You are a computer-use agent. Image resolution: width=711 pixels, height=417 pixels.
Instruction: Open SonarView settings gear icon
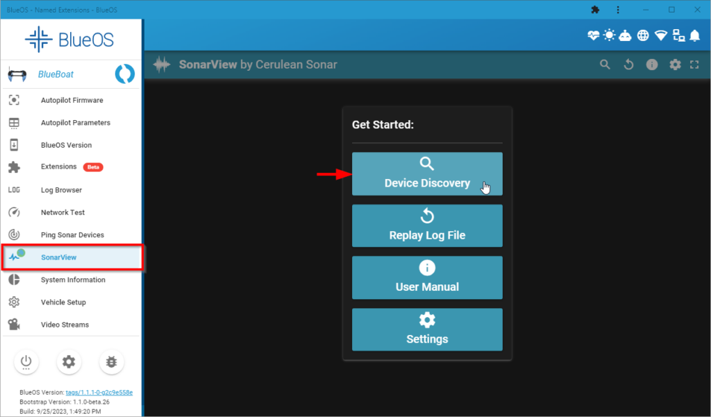tap(675, 64)
